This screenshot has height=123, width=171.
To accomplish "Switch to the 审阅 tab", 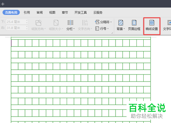I will coord(40,13).
